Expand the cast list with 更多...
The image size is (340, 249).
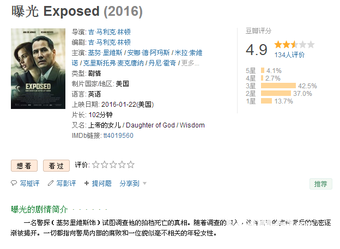click(190, 63)
